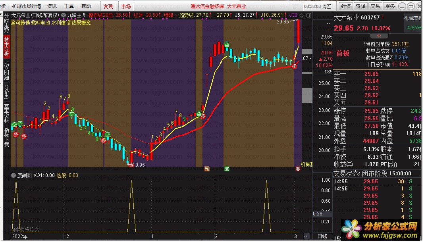Select the 分时走势 sidebar tab
This screenshot has width=424, height=242.
point(6,23)
